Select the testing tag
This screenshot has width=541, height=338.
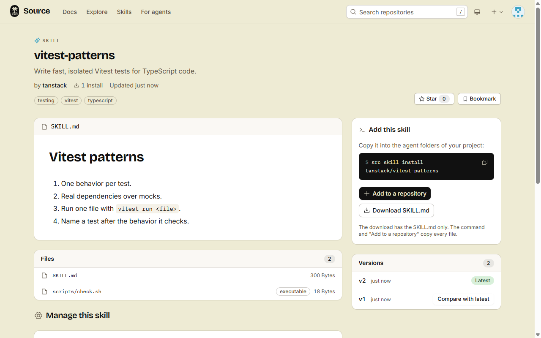46,101
